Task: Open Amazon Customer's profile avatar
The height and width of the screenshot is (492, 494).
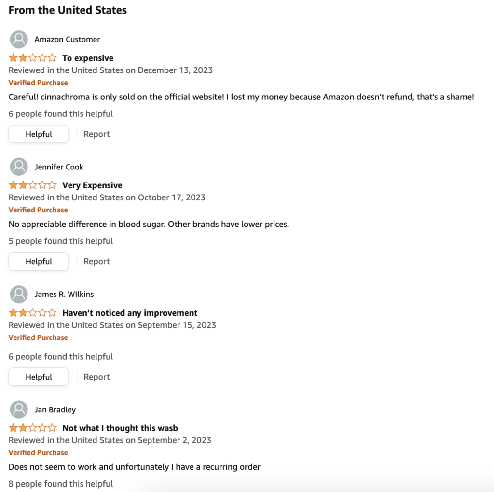Action: click(x=19, y=40)
